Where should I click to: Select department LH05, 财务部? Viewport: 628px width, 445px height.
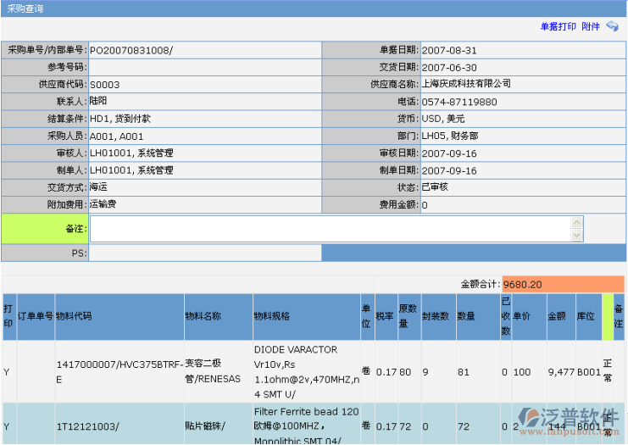[x=450, y=136]
